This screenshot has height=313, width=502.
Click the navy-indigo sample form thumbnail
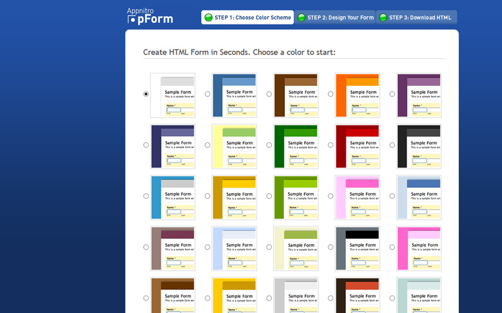173,146
